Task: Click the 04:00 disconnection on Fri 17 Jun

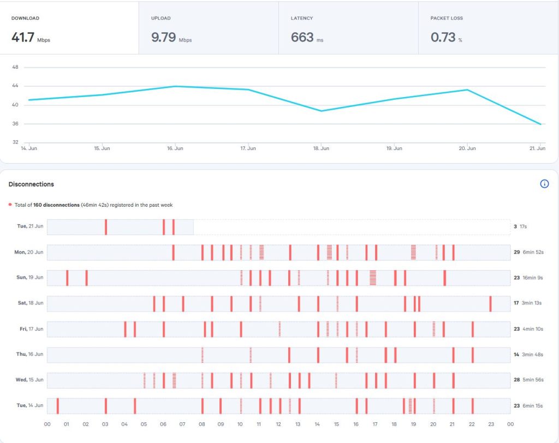Action: point(125,329)
